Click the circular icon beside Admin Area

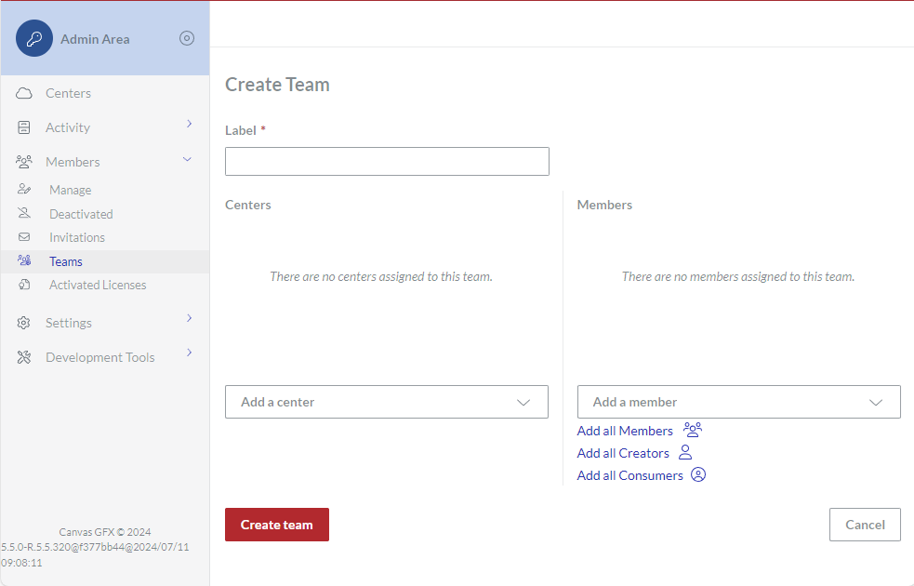pos(187,38)
